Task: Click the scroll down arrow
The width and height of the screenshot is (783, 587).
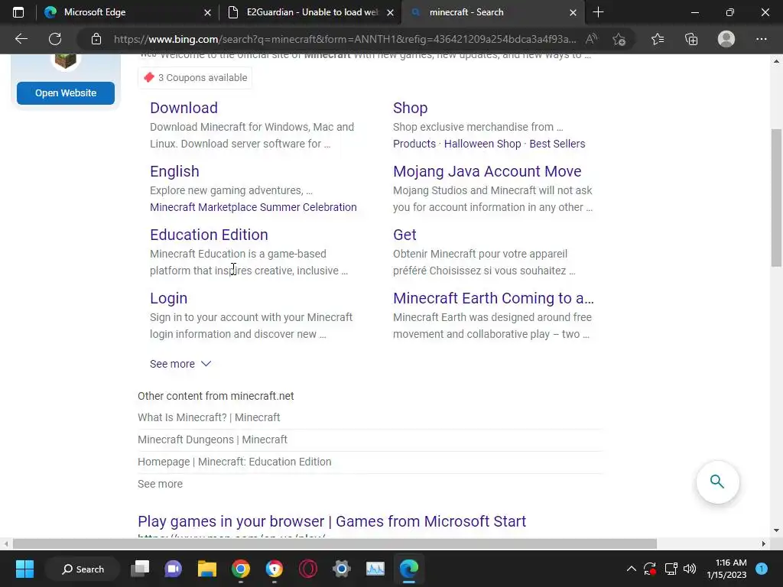Action: (x=777, y=530)
